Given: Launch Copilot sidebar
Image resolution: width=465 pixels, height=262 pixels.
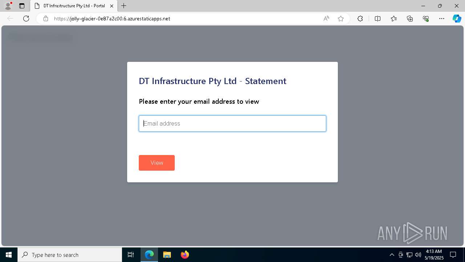Looking at the screenshot, I should coord(457,19).
